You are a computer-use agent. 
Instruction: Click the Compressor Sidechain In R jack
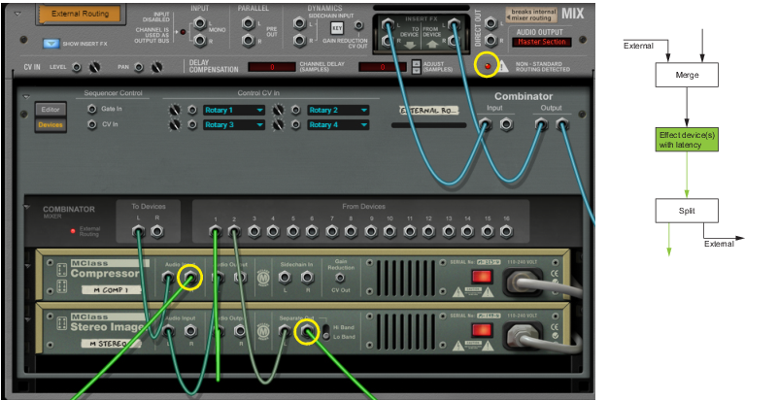pos(308,278)
